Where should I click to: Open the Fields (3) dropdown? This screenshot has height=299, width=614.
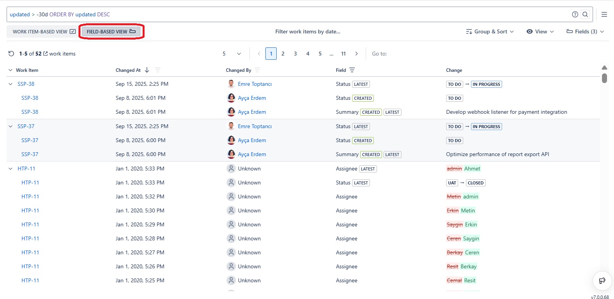tap(585, 31)
